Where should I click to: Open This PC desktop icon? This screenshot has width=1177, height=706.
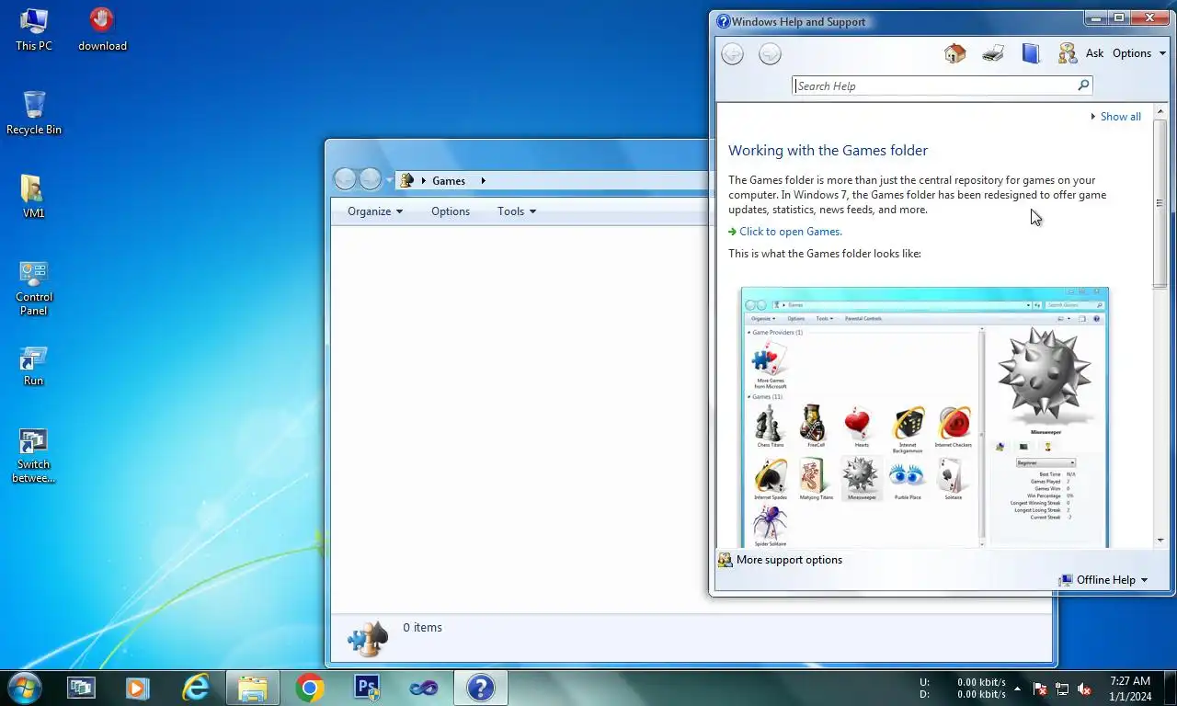coord(34,30)
